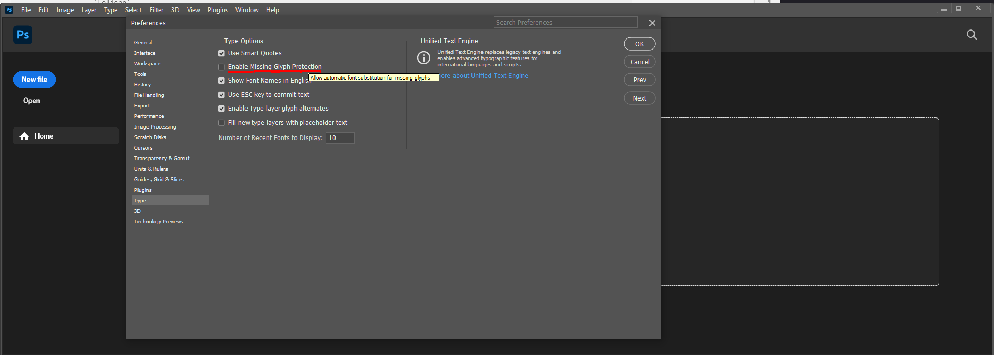This screenshot has width=994, height=355.
Task: Click the Number of Recent Fonts field
Action: pos(340,138)
